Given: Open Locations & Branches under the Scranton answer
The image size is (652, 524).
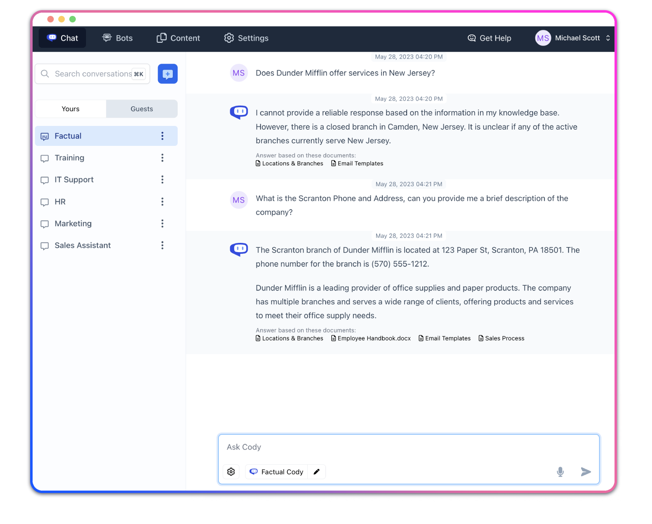Looking at the screenshot, I should pyautogui.click(x=289, y=338).
